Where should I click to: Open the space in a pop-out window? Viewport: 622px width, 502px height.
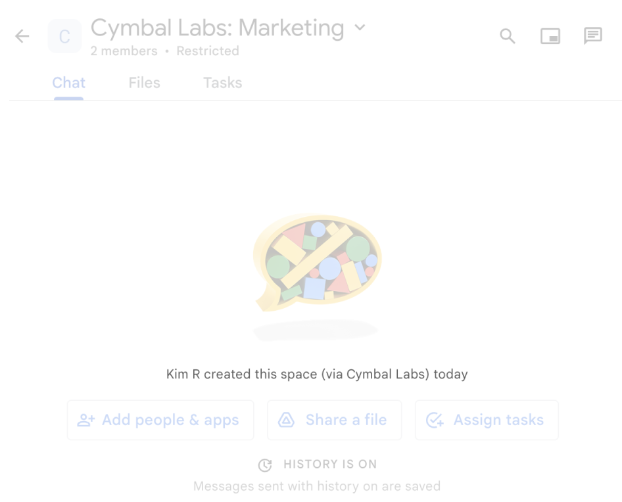click(x=550, y=36)
